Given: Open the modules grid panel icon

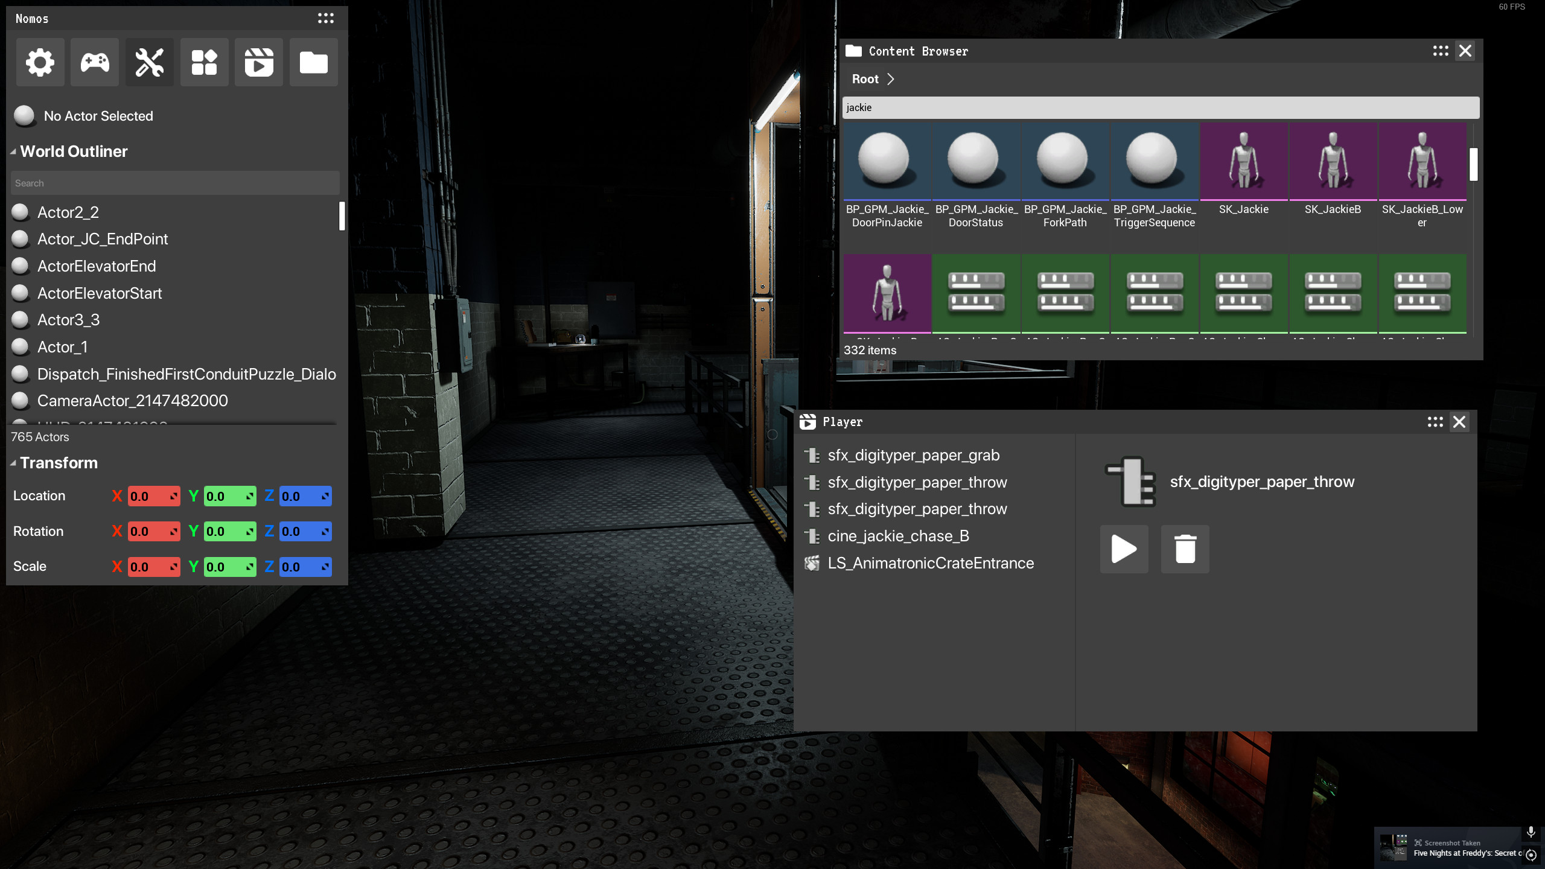Looking at the screenshot, I should point(204,62).
